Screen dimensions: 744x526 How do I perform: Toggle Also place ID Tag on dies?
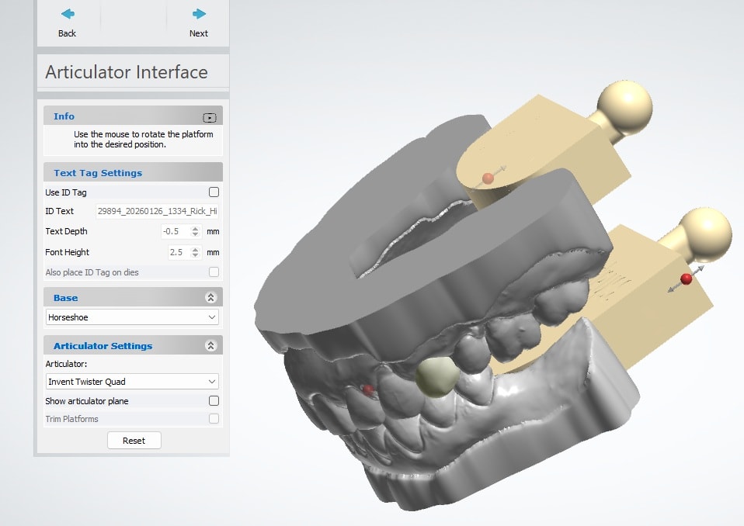pos(214,272)
